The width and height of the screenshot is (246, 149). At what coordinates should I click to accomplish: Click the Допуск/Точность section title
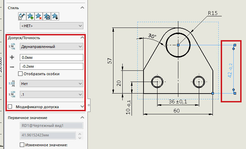pyautogui.click(x=24, y=38)
